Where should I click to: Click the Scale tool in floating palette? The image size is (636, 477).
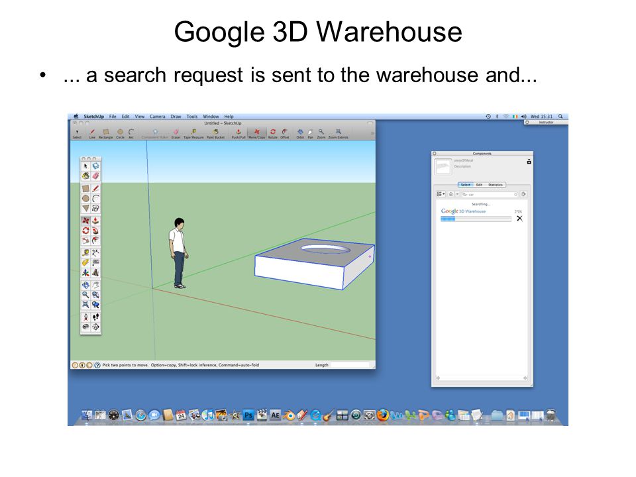coord(85,240)
